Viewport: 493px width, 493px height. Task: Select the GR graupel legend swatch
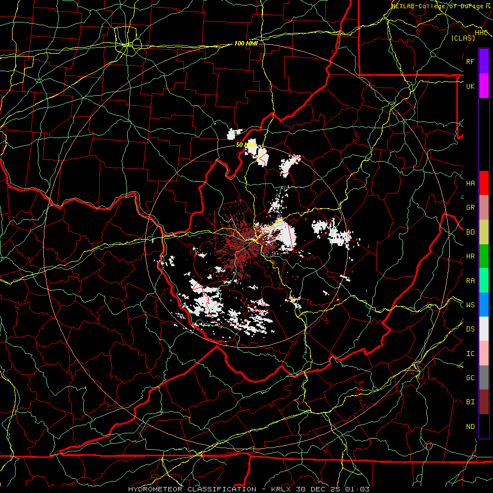tap(484, 208)
